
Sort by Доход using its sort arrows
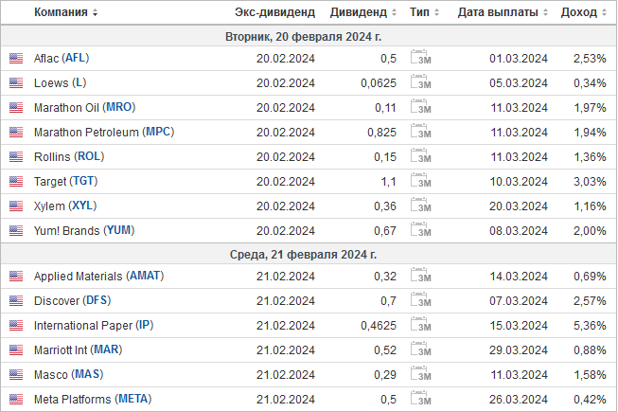pos(604,12)
